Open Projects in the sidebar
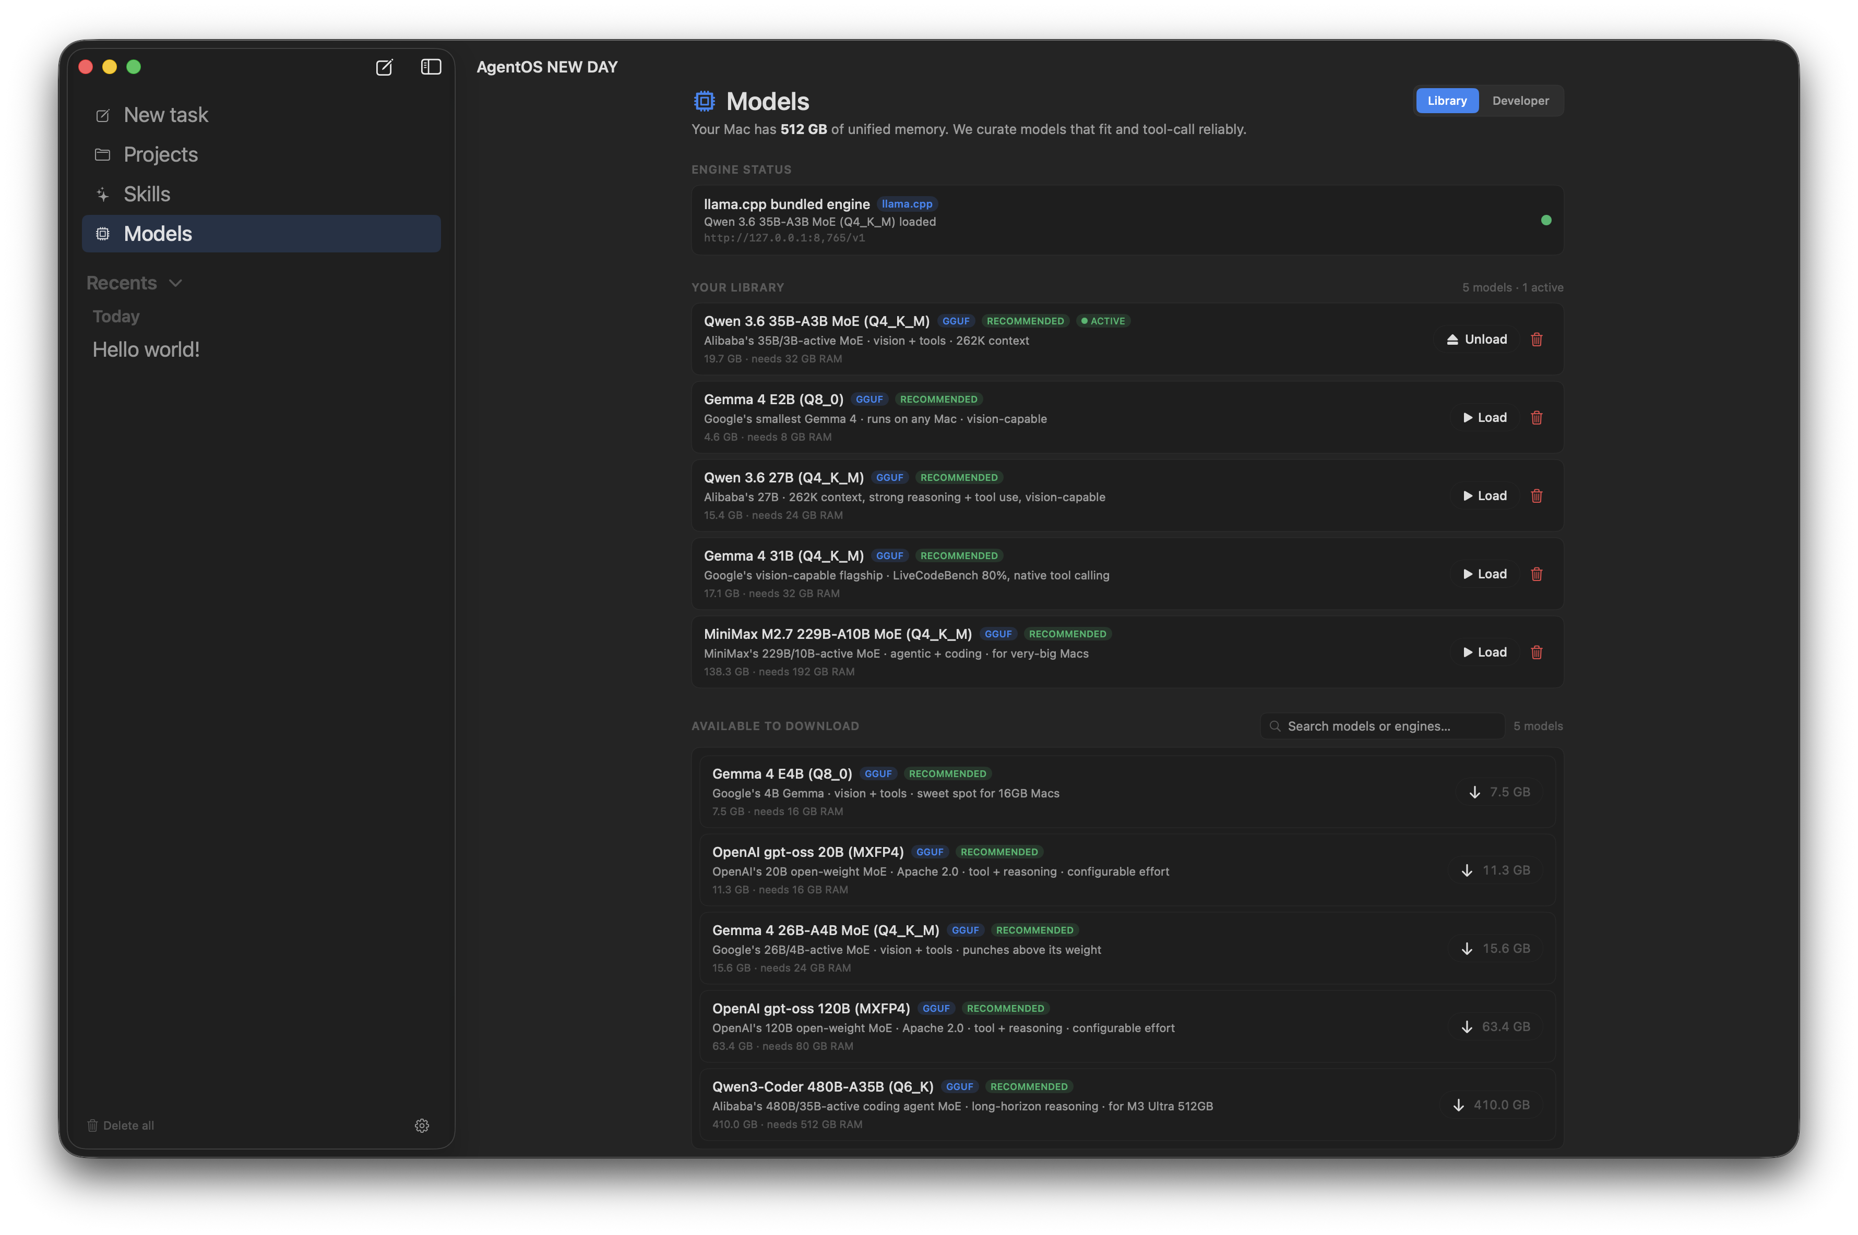This screenshot has height=1235, width=1858. click(261, 154)
